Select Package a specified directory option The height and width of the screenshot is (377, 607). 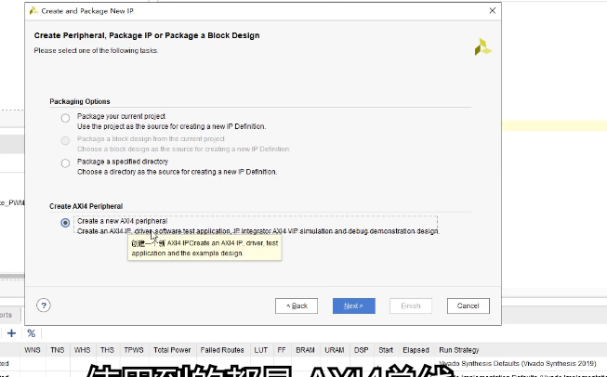65,163
